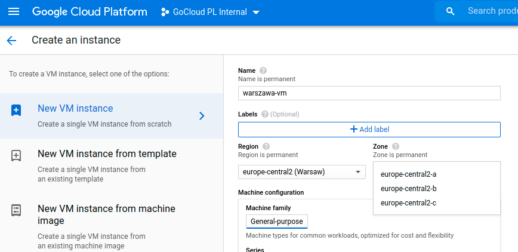
Task: Go back using the blue arrow
Action: [x=11, y=41]
